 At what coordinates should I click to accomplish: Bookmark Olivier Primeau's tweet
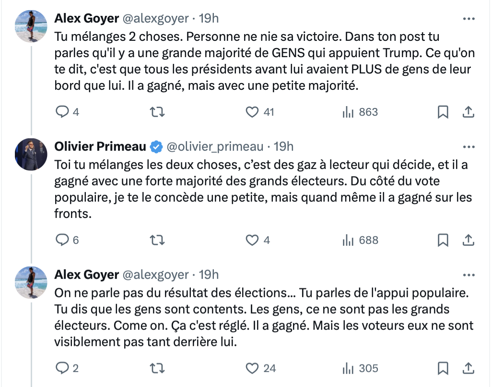point(443,240)
